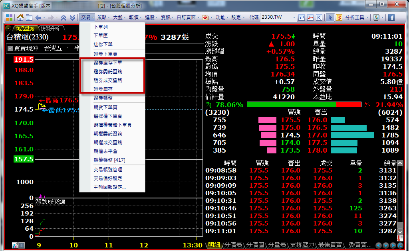
Task: Toggle the 買賣現沖 checkbox
Action: (x=10, y=48)
